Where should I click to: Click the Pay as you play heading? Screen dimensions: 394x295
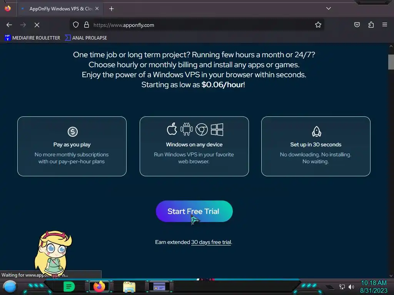[72, 144]
